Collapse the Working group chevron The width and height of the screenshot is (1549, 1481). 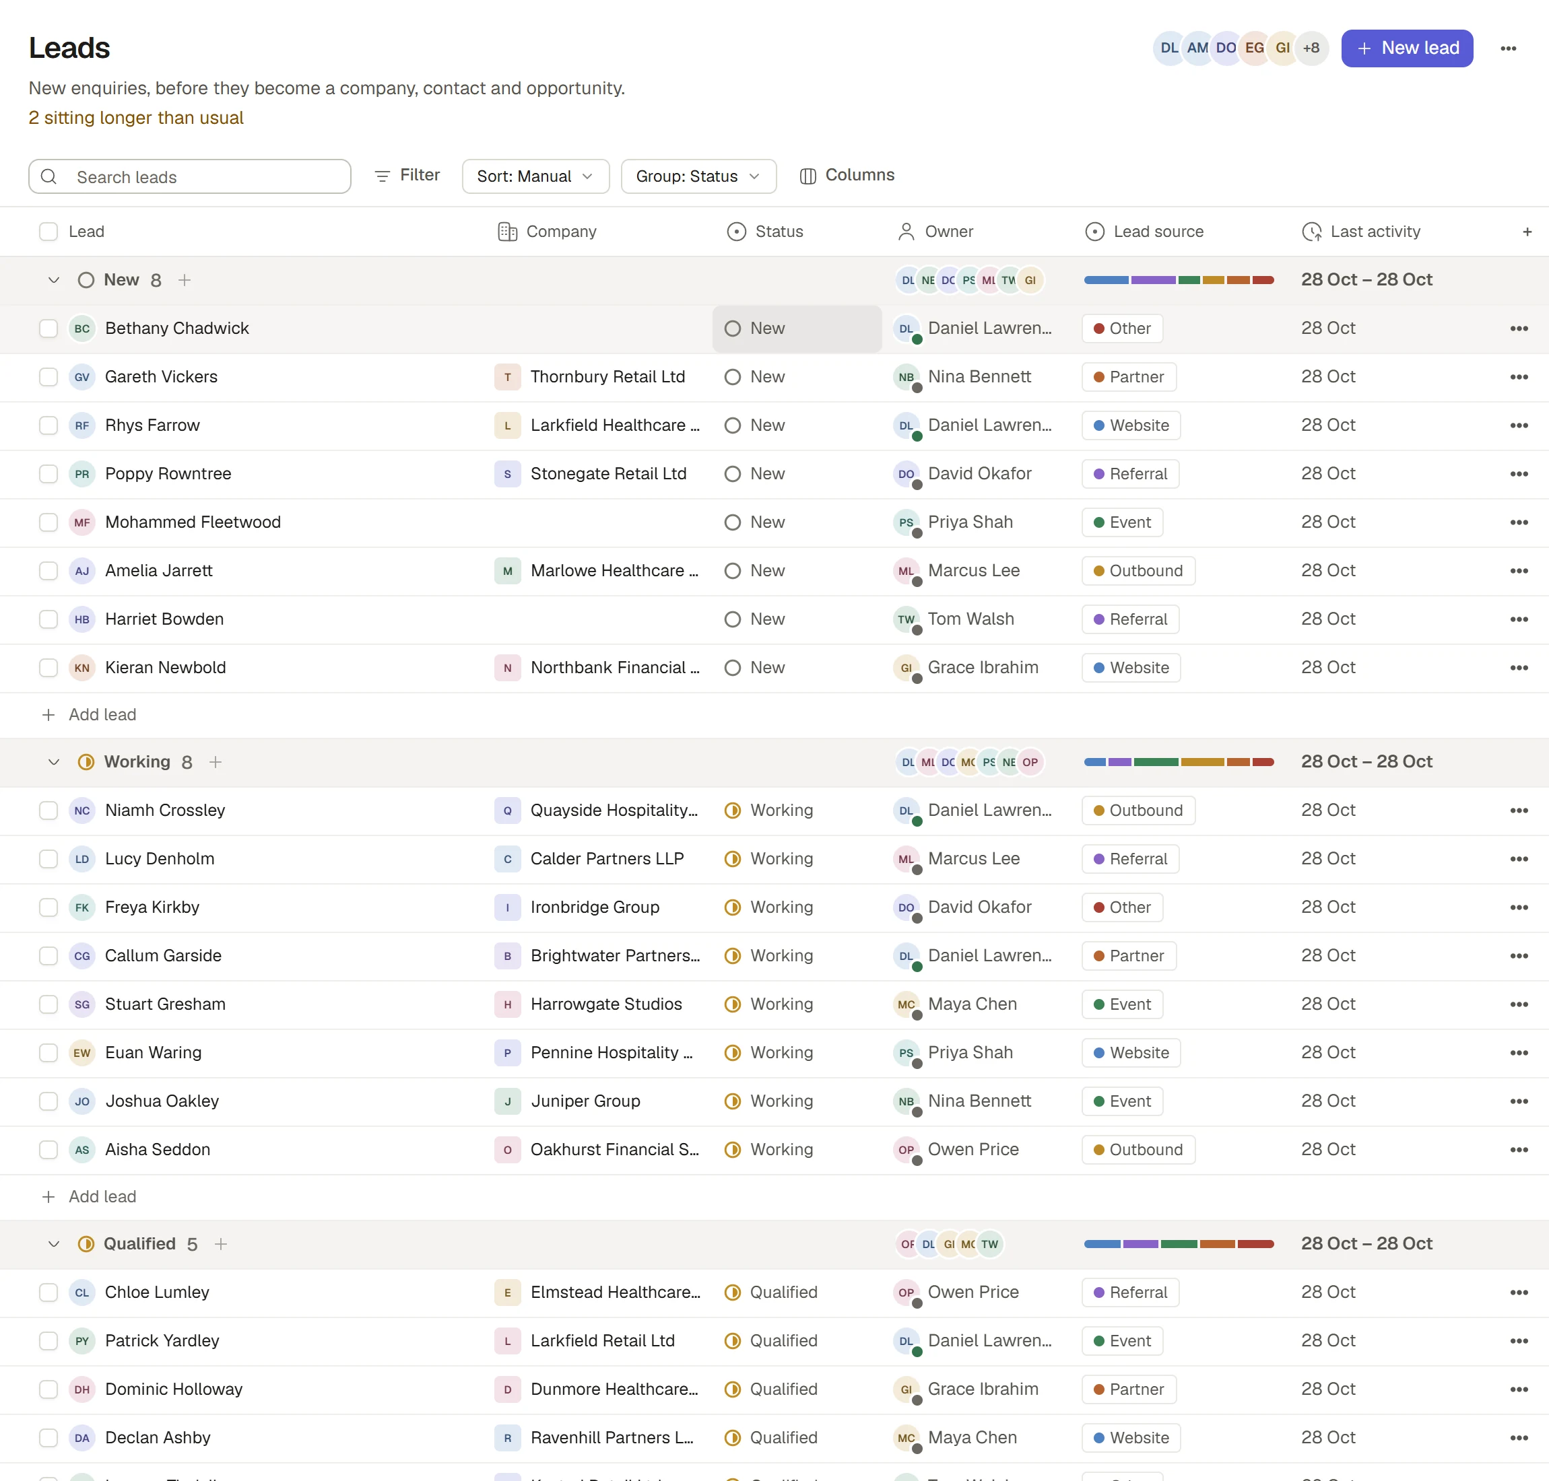pos(54,762)
